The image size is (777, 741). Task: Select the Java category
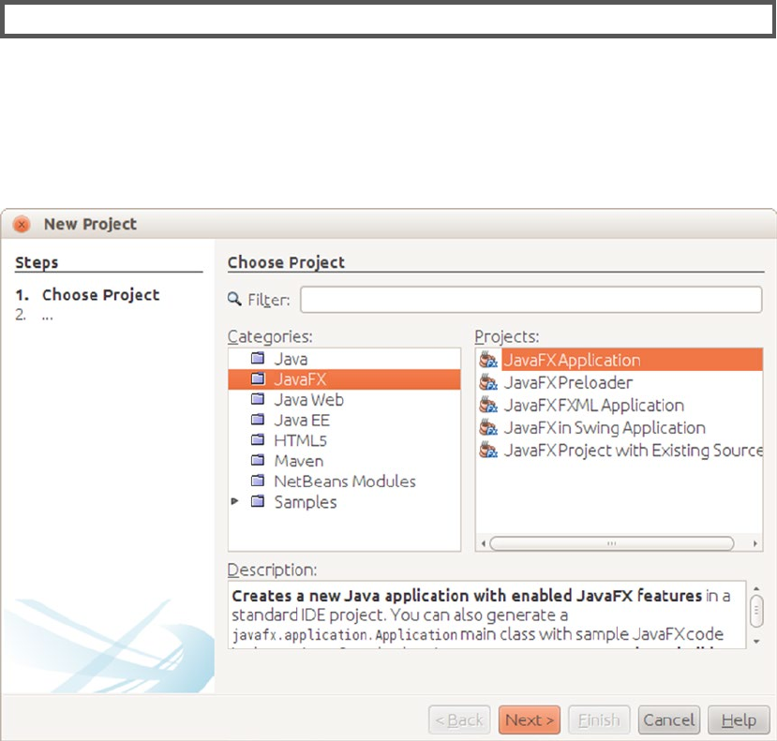(x=344, y=359)
